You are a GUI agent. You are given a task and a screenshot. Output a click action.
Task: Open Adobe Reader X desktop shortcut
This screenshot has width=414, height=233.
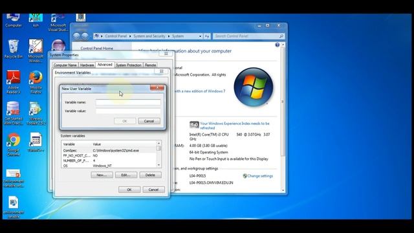[x=13, y=82]
